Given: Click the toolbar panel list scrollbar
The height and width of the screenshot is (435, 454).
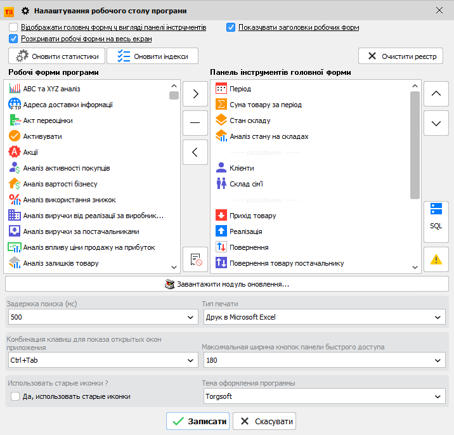Looking at the screenshot, I should tap(415, 146).
